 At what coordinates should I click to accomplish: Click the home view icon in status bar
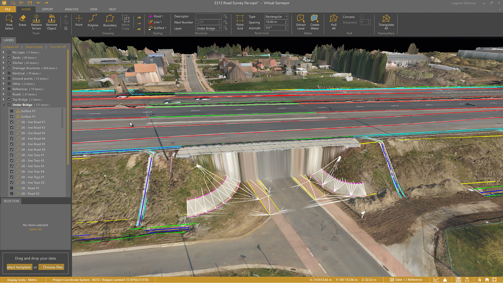pyautogui.click(x=487, y=280)
